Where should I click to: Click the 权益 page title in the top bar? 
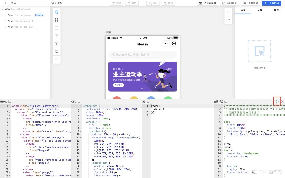[x=14, y=3]
